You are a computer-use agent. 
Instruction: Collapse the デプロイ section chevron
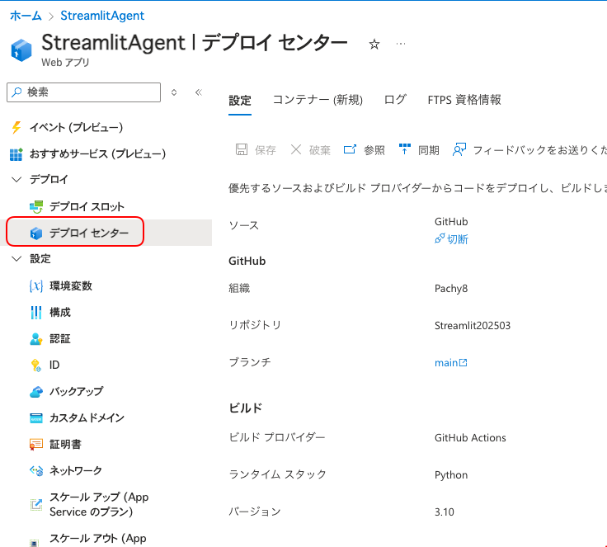pos(16,180)
